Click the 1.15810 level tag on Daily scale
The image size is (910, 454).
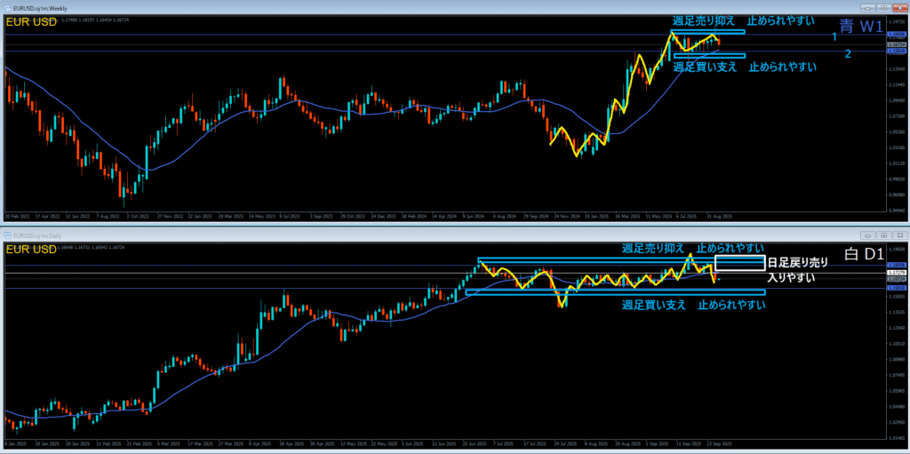coord(895,289)
